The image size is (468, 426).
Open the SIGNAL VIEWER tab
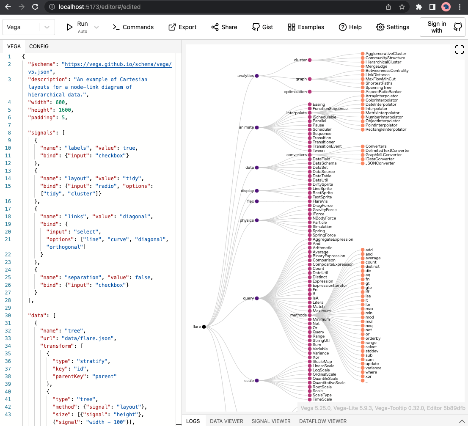point(271,421)
